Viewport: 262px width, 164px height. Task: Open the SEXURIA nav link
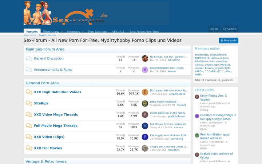pyautogui.click(x=118, y=32)
